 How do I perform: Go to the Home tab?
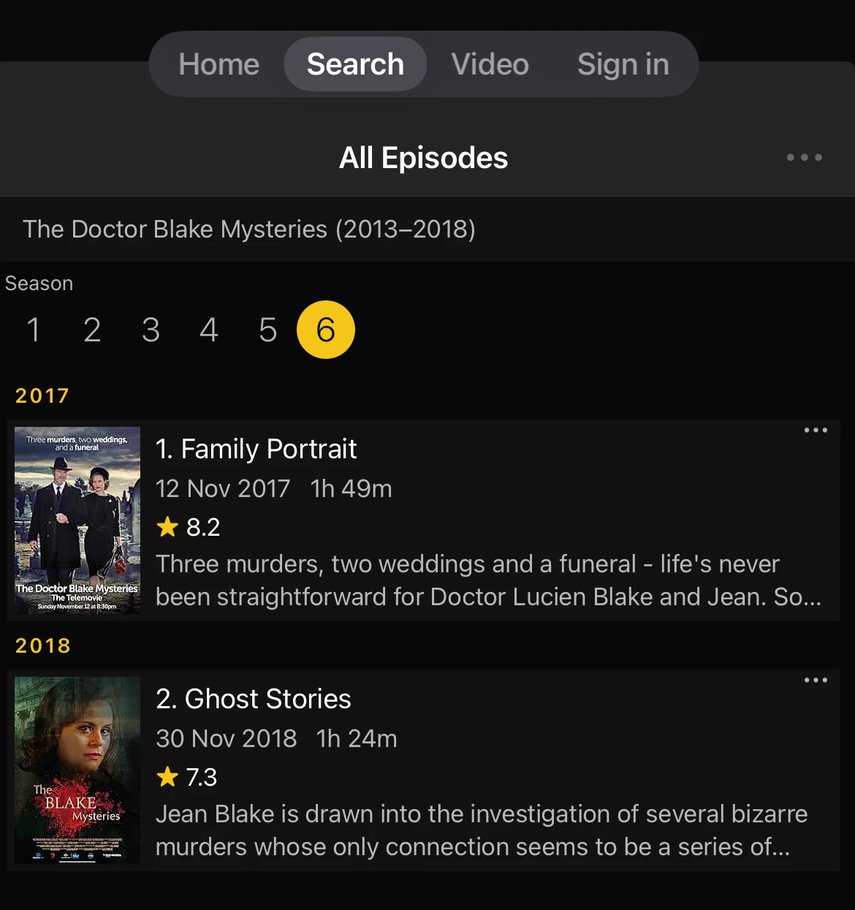coord(219,64)
